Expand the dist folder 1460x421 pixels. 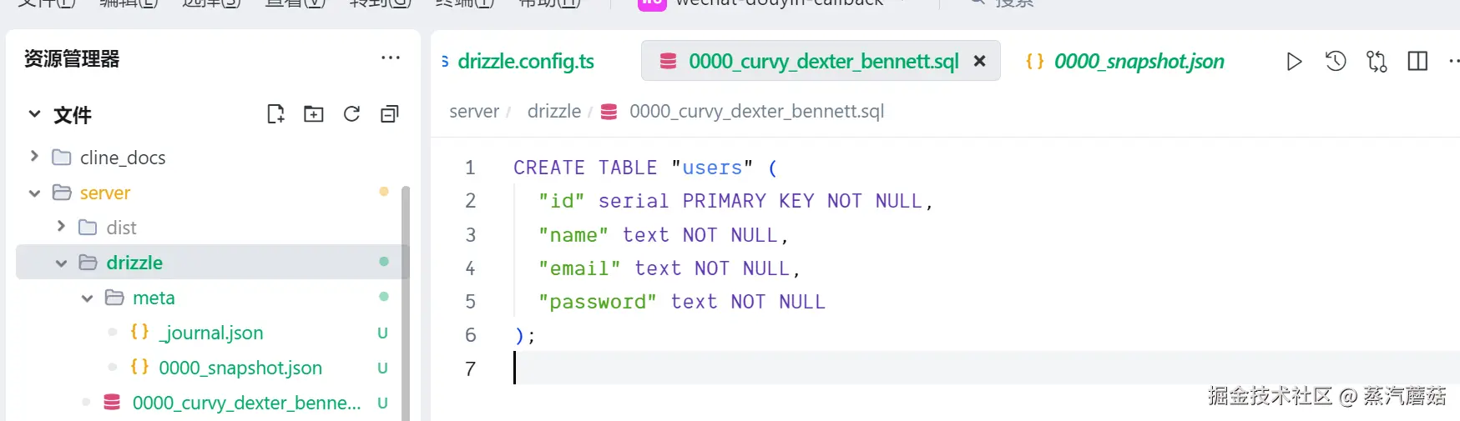61,227
